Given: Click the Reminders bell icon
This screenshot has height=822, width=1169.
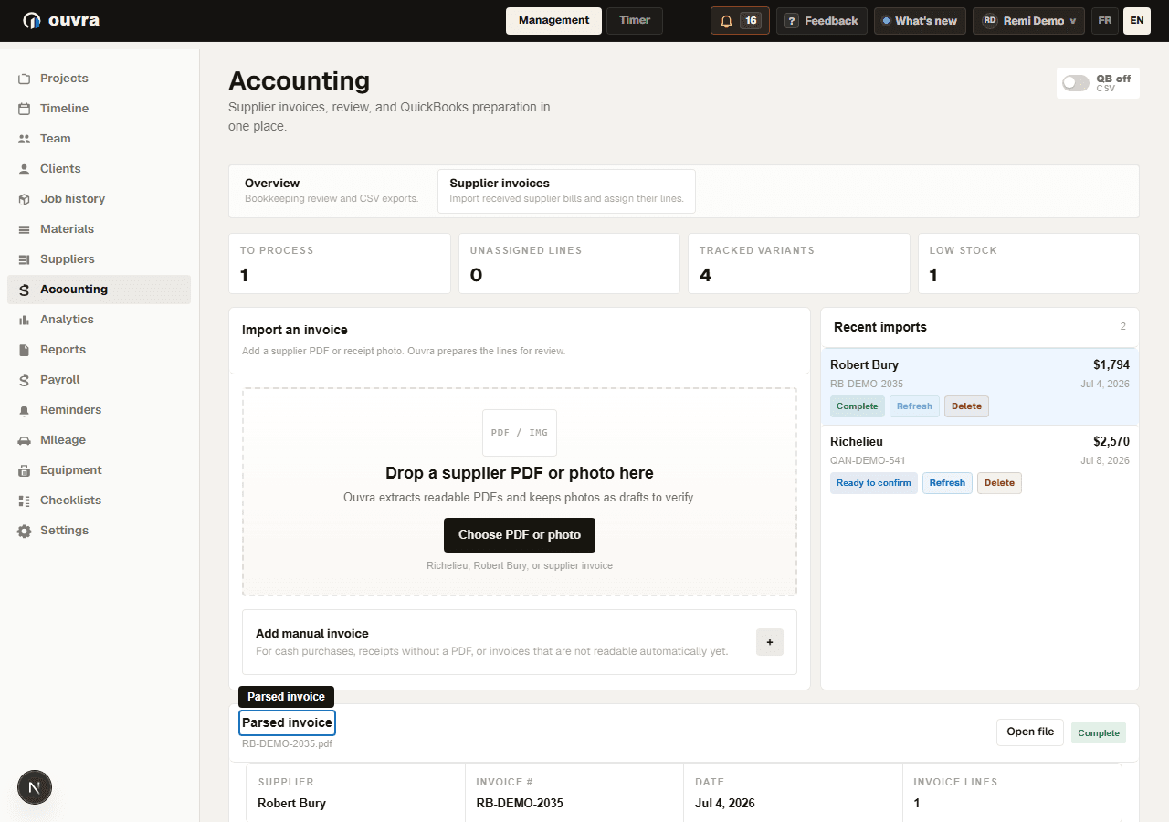Looking at the screenshot, I should (x=25, y=410).
